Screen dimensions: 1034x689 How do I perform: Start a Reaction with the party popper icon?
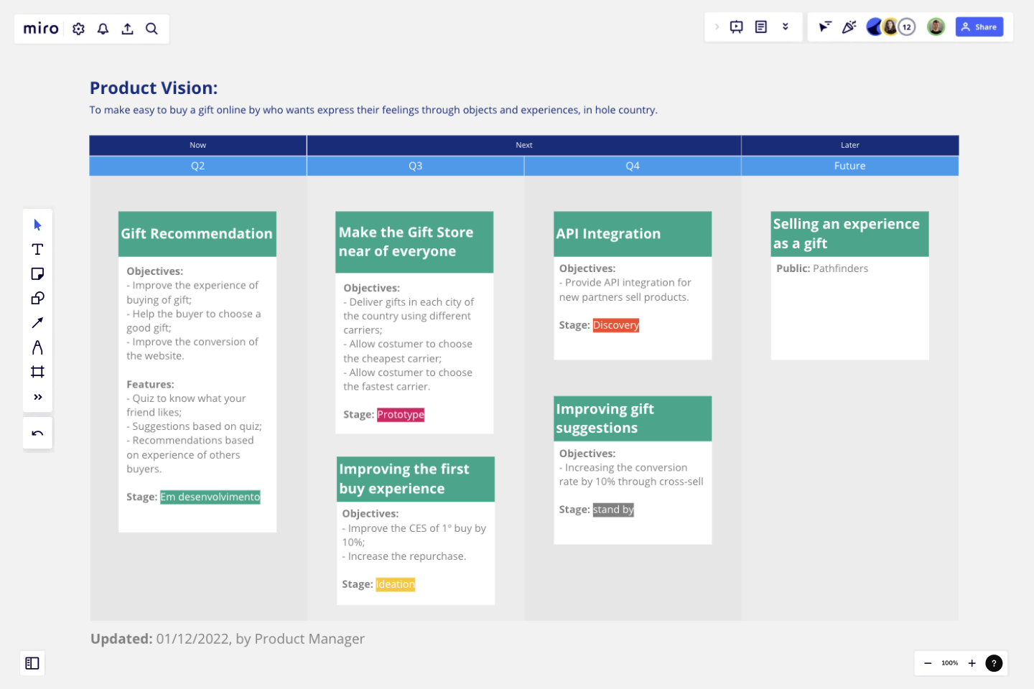[849, 27]
